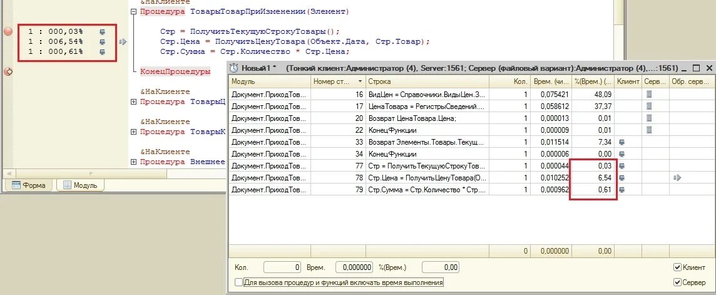Screen dimensions: 716x295
Task: Sort by Строка column header
Action: 427,82
